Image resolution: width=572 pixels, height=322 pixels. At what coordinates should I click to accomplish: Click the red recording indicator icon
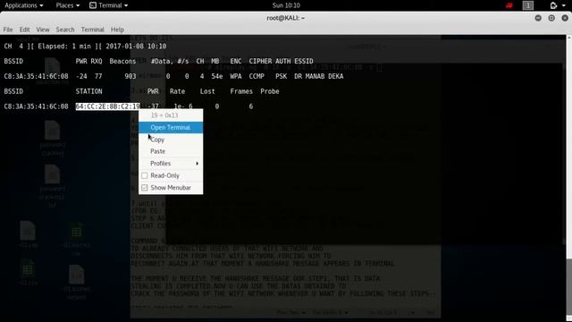tap(509, 5)
